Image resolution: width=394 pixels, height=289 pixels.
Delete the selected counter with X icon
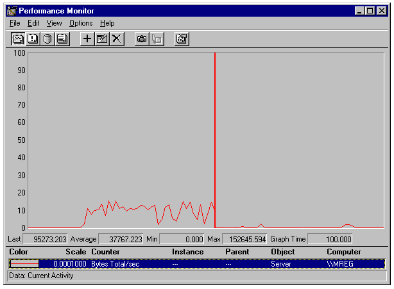[x=116, y=39]
